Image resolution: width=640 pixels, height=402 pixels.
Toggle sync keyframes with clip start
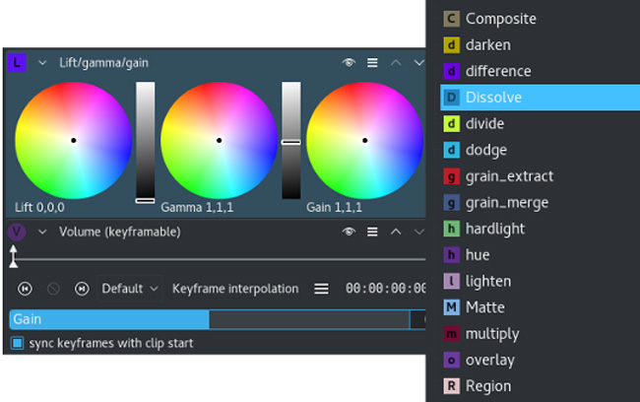[17, 343]
